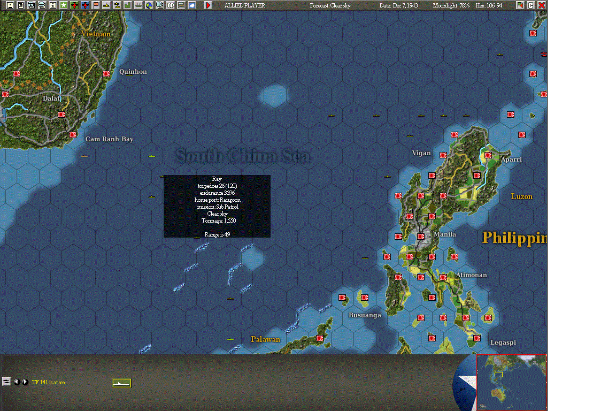Select the yellow-framed ship silhouette in bottom panel
This screenshot has height=411, width=616.
[122, 383]
